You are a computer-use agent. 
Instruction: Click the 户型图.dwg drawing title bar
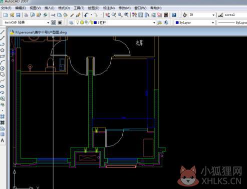(127, 32)
